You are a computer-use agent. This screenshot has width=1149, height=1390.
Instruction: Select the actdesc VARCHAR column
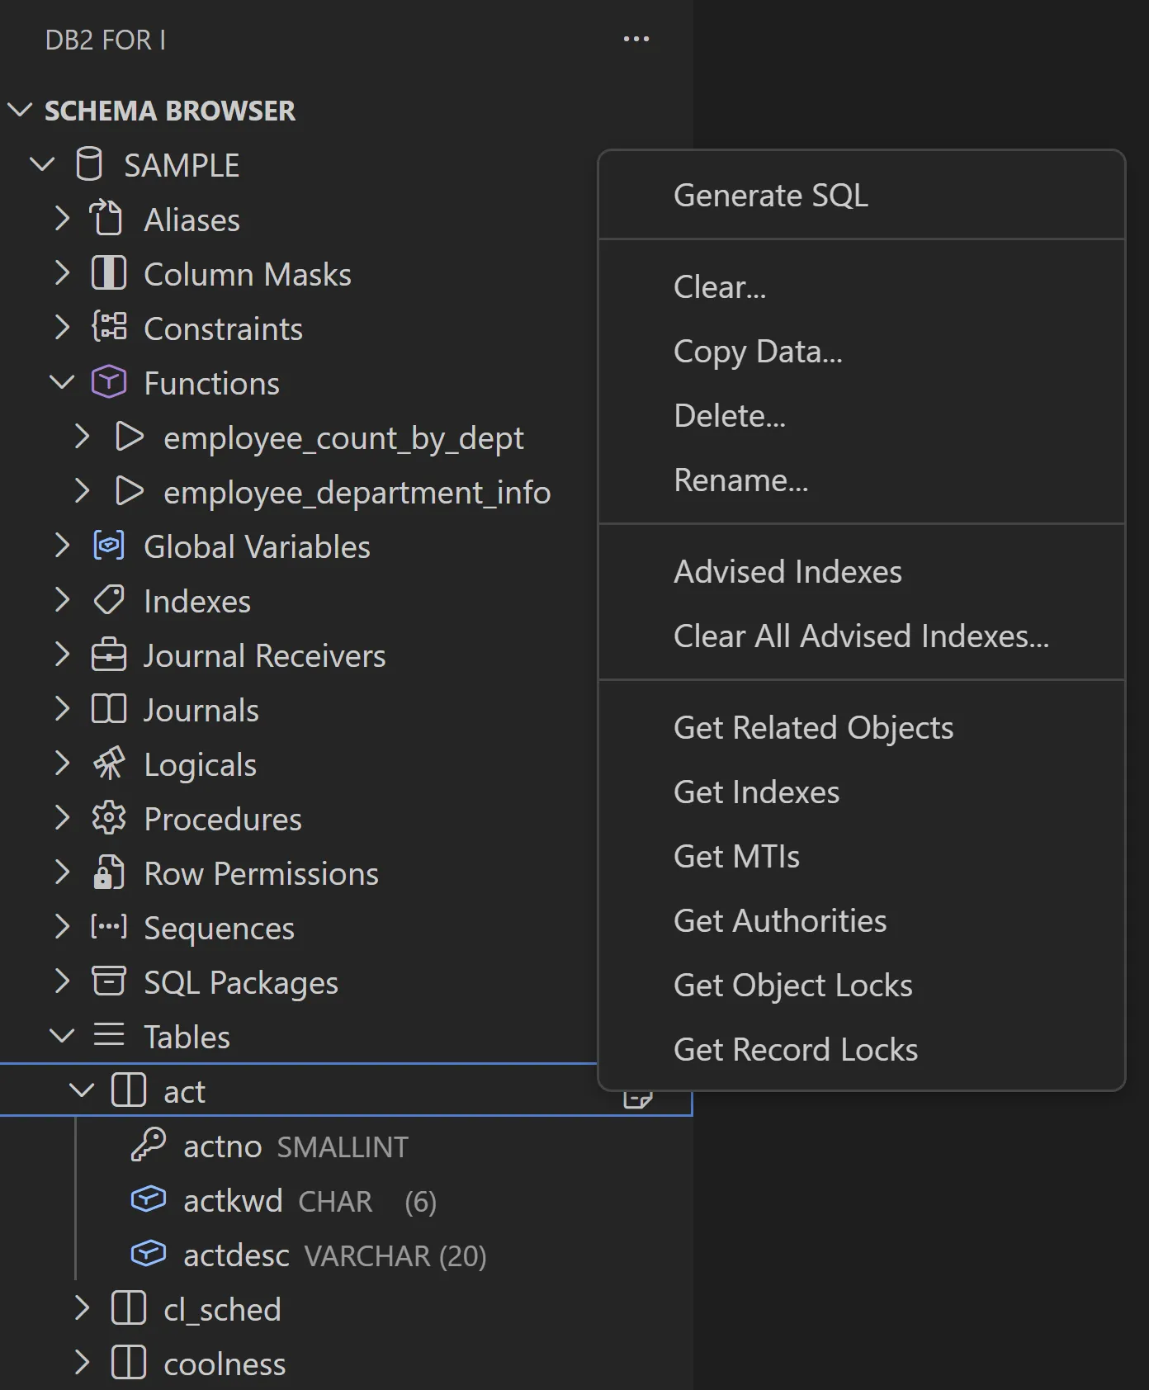(x=236, y=1255)
